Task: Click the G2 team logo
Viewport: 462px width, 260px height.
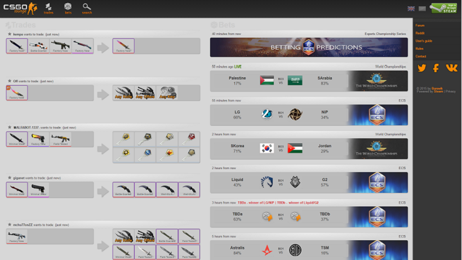Action: (x=295, y=182)
